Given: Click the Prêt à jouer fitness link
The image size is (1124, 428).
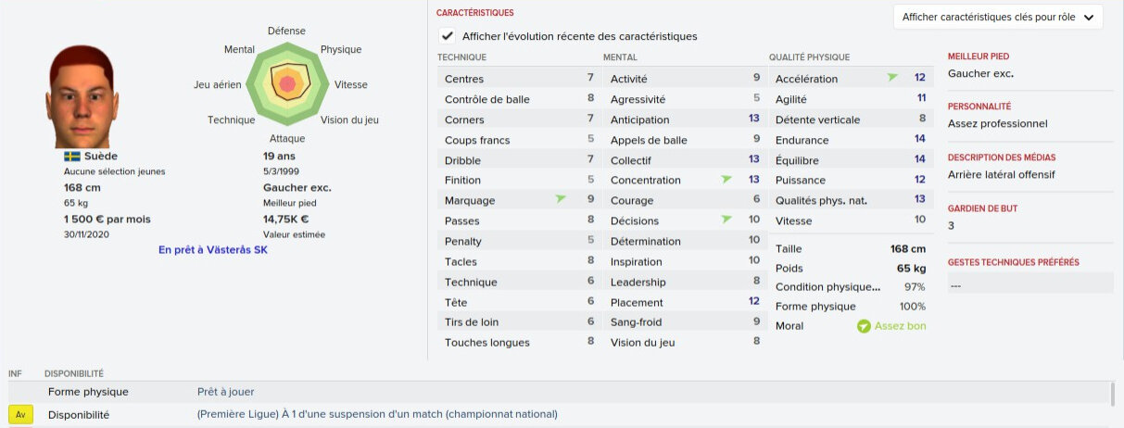Looking at the screenshot, I should [225, 392].
